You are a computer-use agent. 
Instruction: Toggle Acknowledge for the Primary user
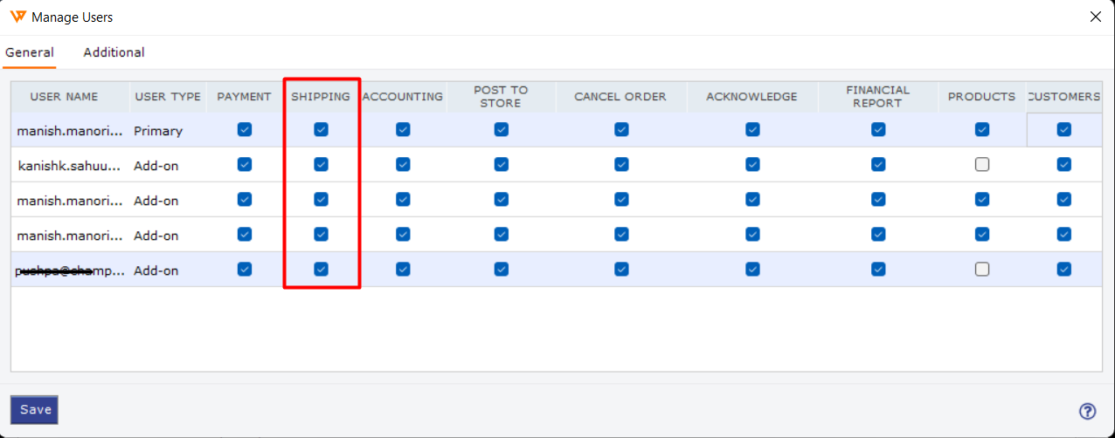pyautogui.click(x=752, y=129)
